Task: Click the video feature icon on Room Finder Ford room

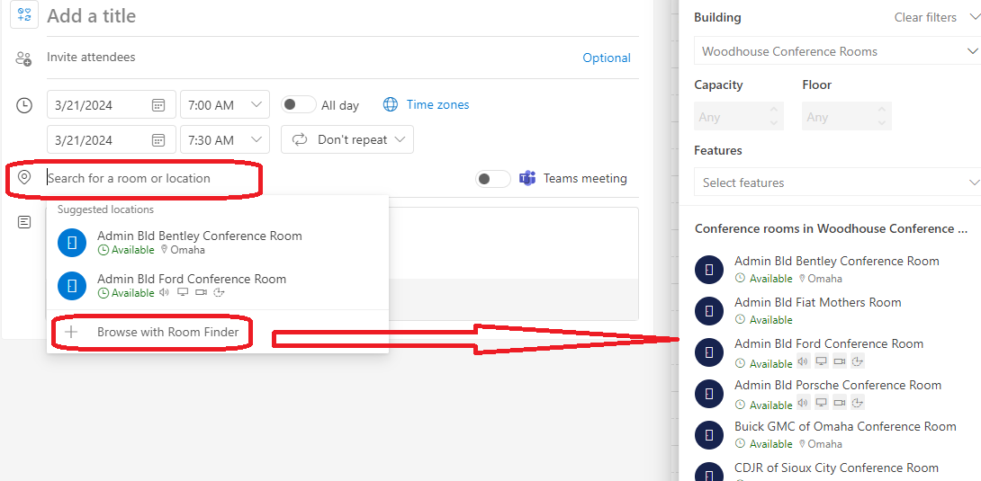Action: pos(840,361)
